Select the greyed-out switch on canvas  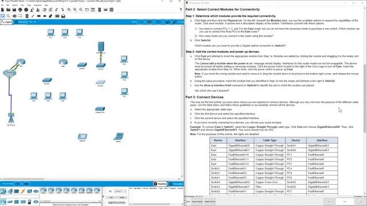[x=100, y=82]
